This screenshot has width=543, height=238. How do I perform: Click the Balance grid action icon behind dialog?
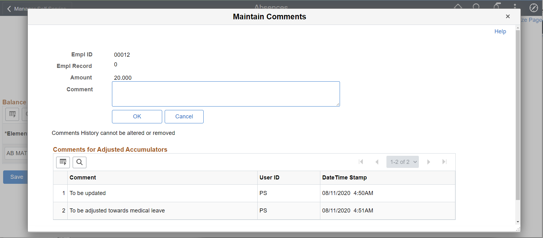click(x=12, y=114)
